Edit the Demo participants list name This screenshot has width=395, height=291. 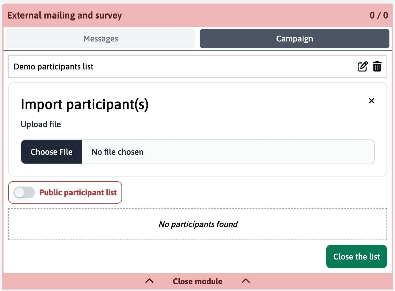[362, 67]
